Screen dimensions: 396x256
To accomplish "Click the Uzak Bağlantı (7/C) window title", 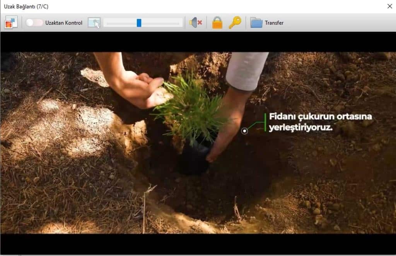I will coord(26,7).
